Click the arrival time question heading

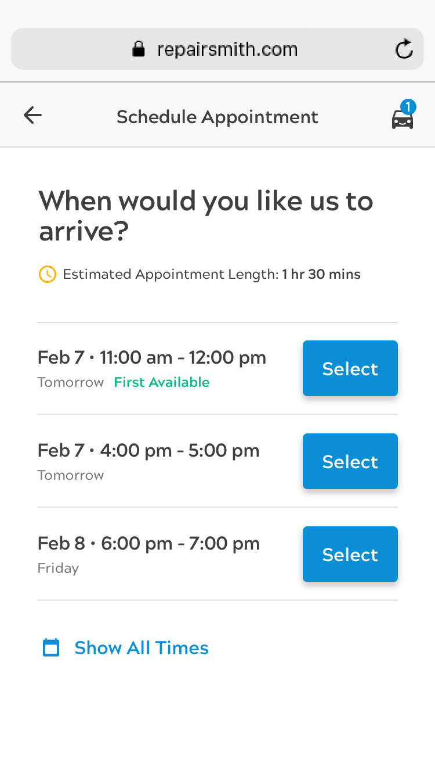point(206,216)
